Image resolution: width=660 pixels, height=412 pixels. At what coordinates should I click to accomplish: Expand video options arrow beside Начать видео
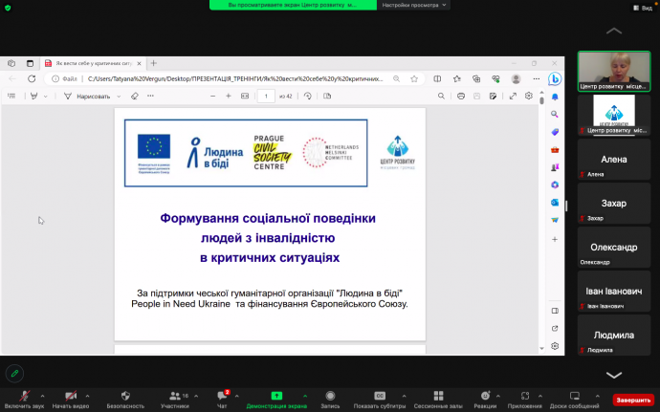[92, 394]
